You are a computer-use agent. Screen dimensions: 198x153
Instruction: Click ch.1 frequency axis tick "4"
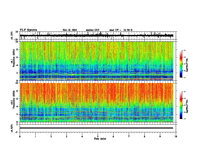tap(17, 65)
